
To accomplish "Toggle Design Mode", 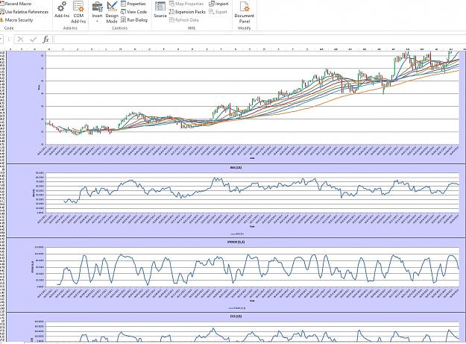I will [112, 12].
